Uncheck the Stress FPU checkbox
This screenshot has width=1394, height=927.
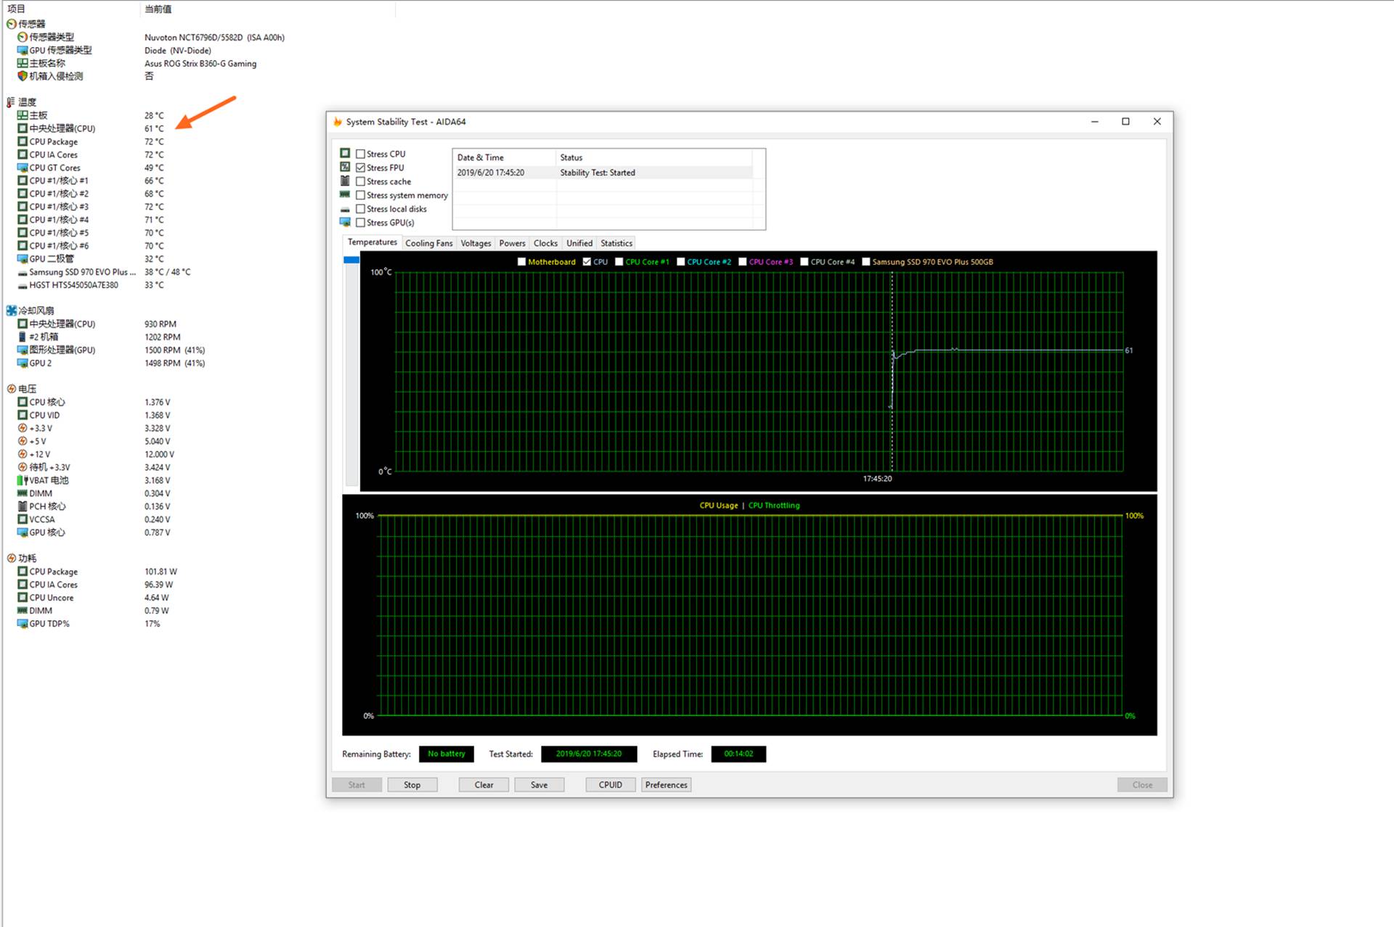tap(360, 168)
